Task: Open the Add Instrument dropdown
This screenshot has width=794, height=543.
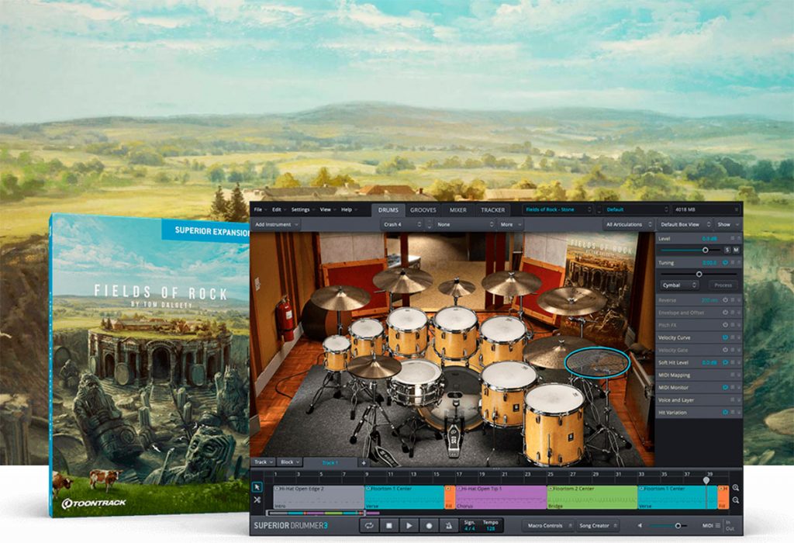Action: pos(277,224)
